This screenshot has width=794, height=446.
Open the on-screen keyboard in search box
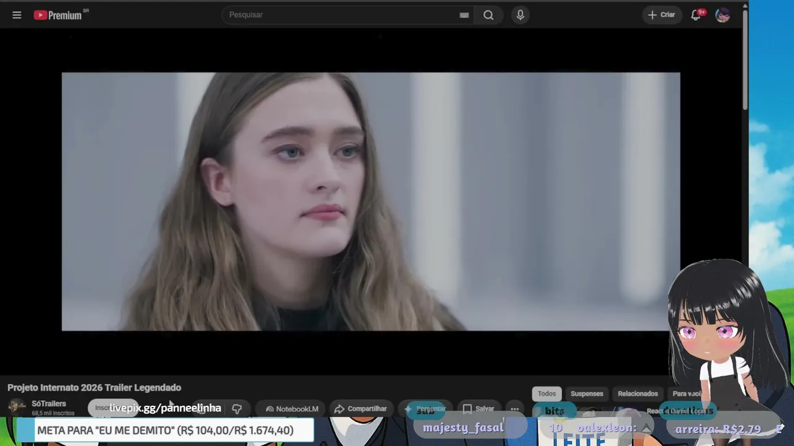(464, 15)
